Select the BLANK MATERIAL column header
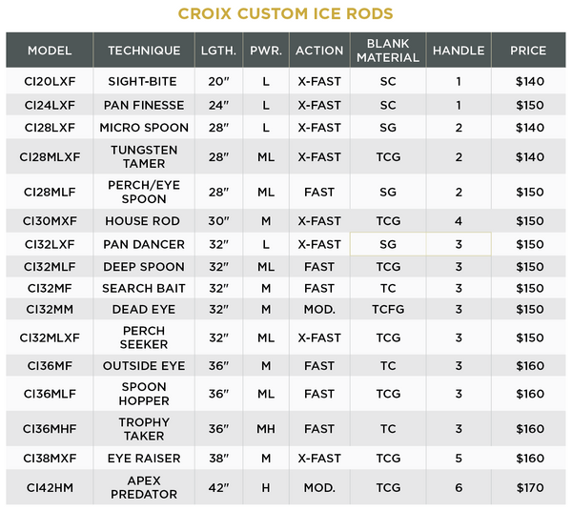This screenshot has height=511, width=572. click(387, 50)
